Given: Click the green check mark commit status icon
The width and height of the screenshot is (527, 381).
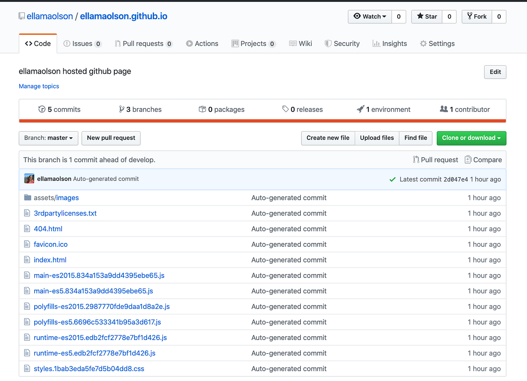Looking at the screenshot, I should [x=392, y=179].
